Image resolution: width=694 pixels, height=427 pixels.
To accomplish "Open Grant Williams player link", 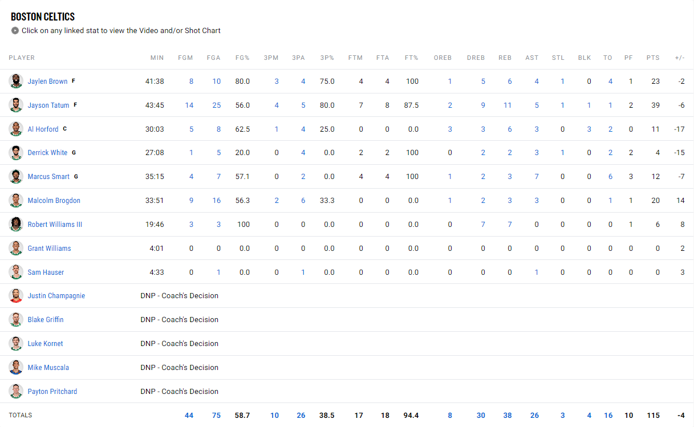I will 50,249.
